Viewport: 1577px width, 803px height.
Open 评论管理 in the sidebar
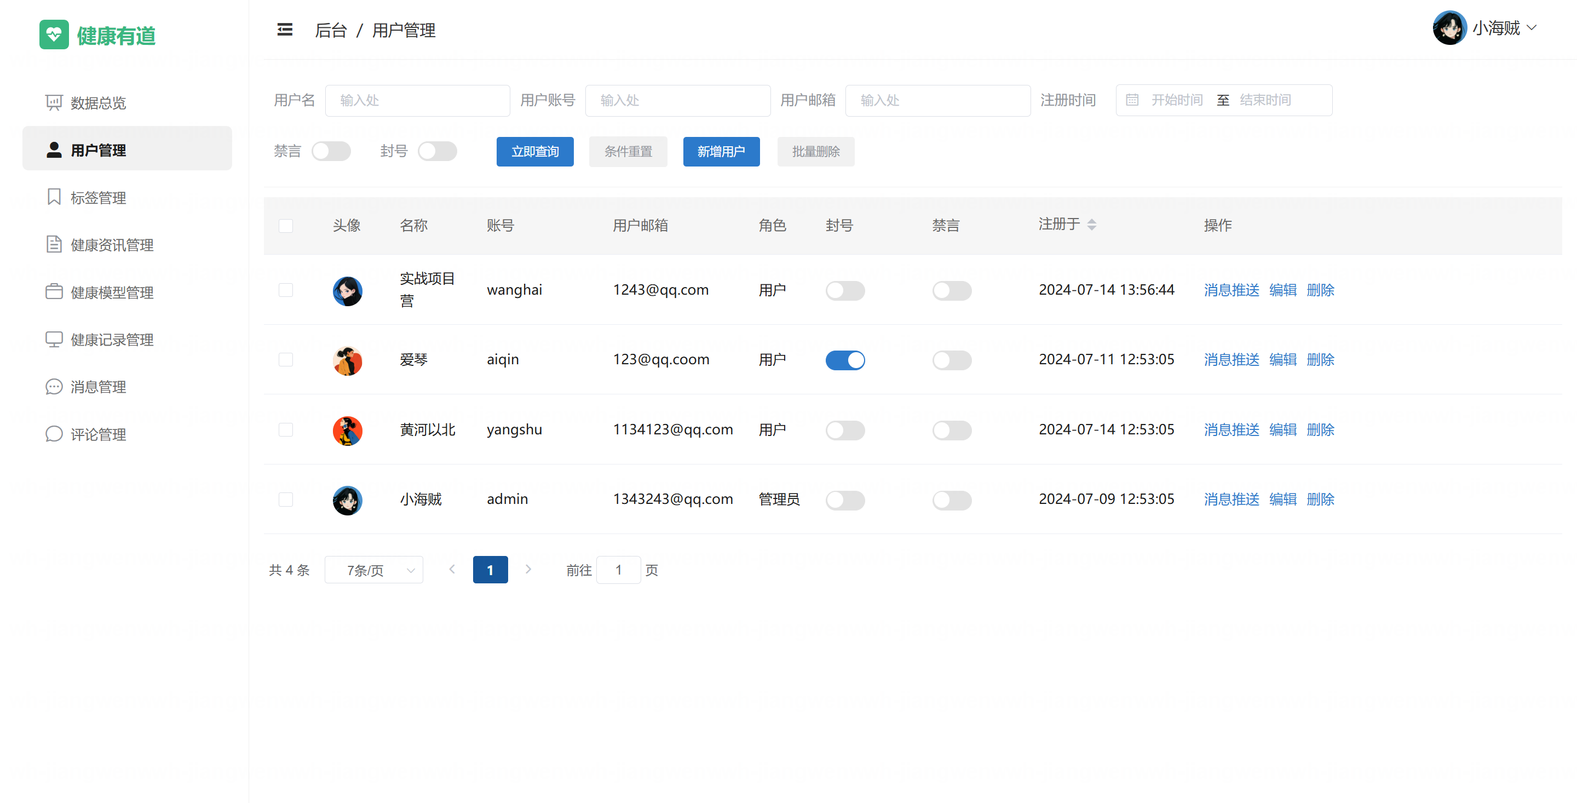pyautogui.click(x=98, y=434)
